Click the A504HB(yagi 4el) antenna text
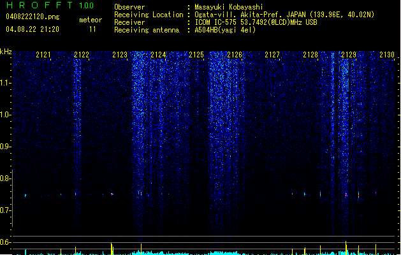Viewport: 401px width, 255px height. 225,30
